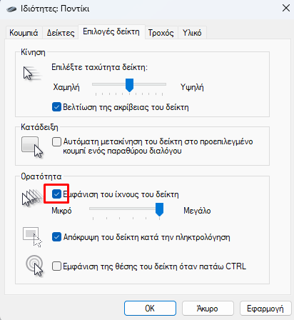Image resolution: width=294 pixels, height=320 pixels.
Task: Confirm with the OK button
Action: 150,309
